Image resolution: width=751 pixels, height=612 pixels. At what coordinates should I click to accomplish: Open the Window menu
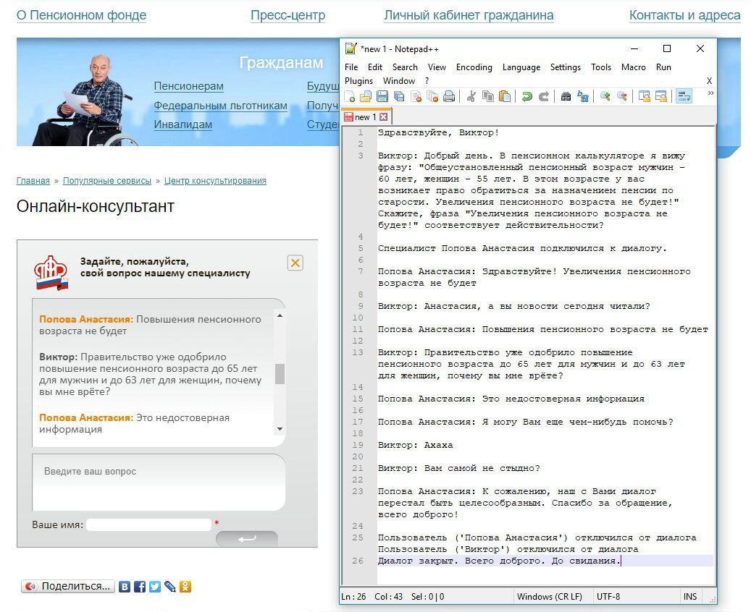[x=398, y=81]
